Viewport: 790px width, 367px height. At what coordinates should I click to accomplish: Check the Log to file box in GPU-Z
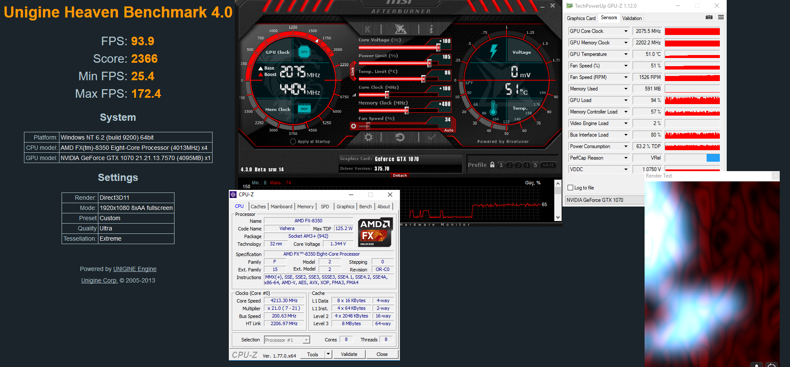point(570,188)
